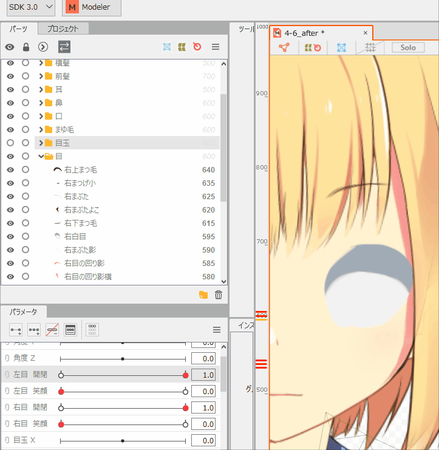Click the swap arrows icon in parts toolbar
This screenshot has width=439, height=450.
pyautogui.click(x=64, y=47)
